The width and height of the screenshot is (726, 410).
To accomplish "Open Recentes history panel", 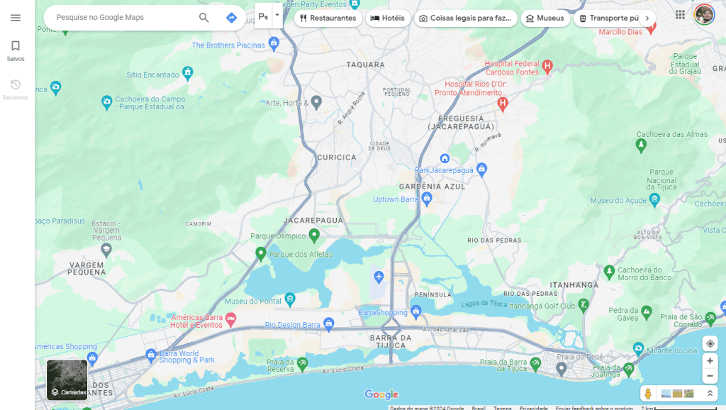I will (x=16, y=89).
